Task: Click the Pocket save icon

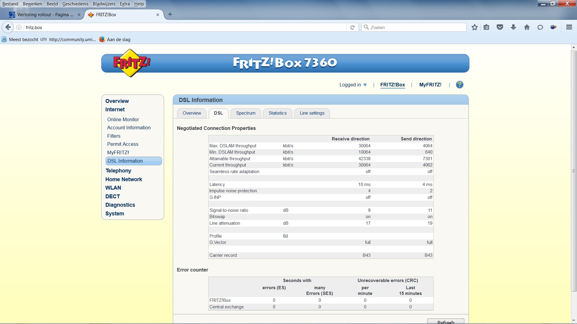Action: point(500,27)
